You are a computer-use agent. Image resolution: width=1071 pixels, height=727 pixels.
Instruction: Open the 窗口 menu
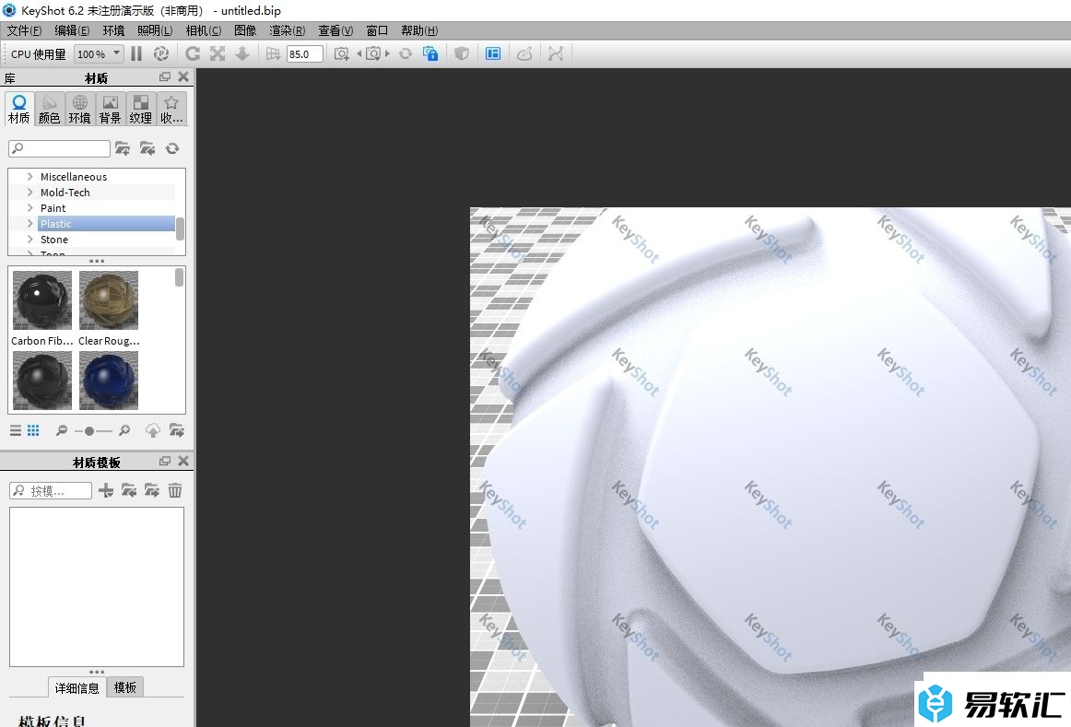pos(377,30)
